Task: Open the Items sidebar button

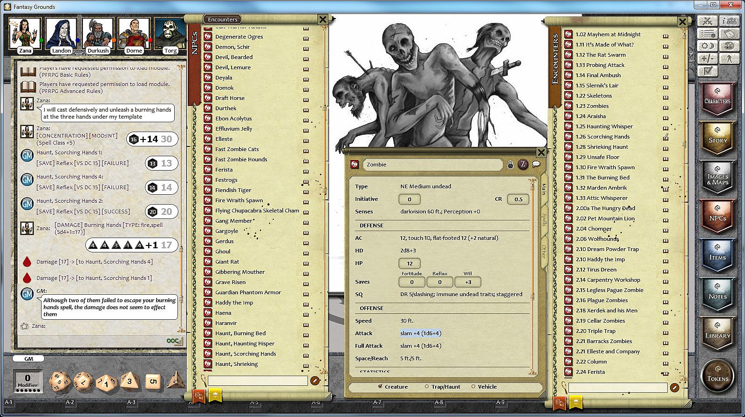Action: point(717,255)
